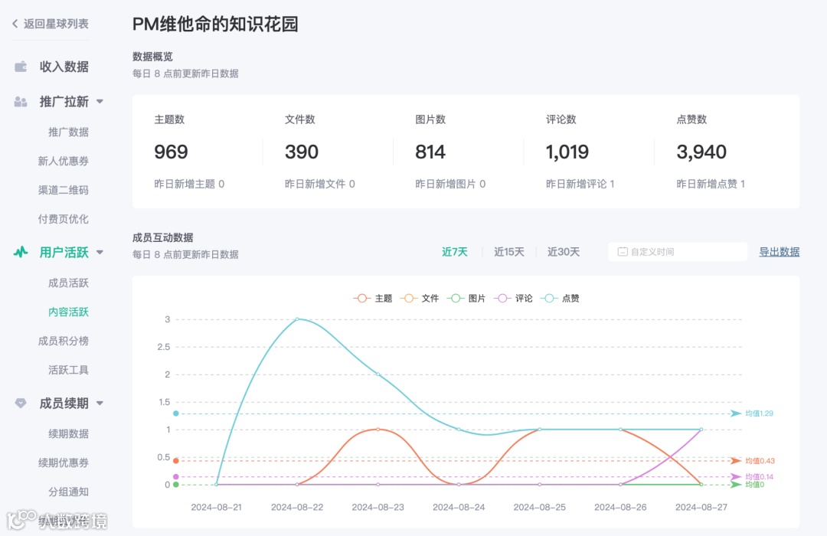Collapse the 用户活跃 sidebar section
The width and height of the screenshot is (827, 536).
coord(98,252)
